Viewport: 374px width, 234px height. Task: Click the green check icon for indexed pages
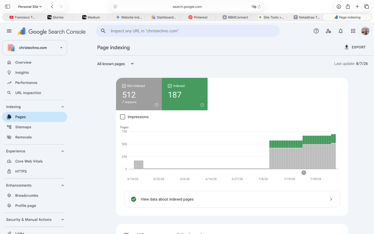point(134,199)
